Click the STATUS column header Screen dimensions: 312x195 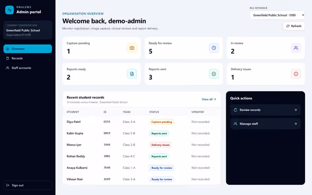tap(154, 112)
